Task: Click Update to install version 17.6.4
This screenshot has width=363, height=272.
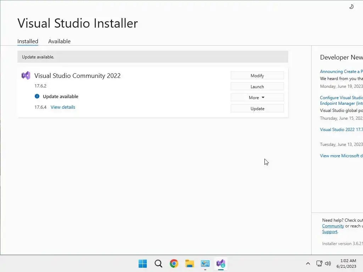Action: (257, 108)
